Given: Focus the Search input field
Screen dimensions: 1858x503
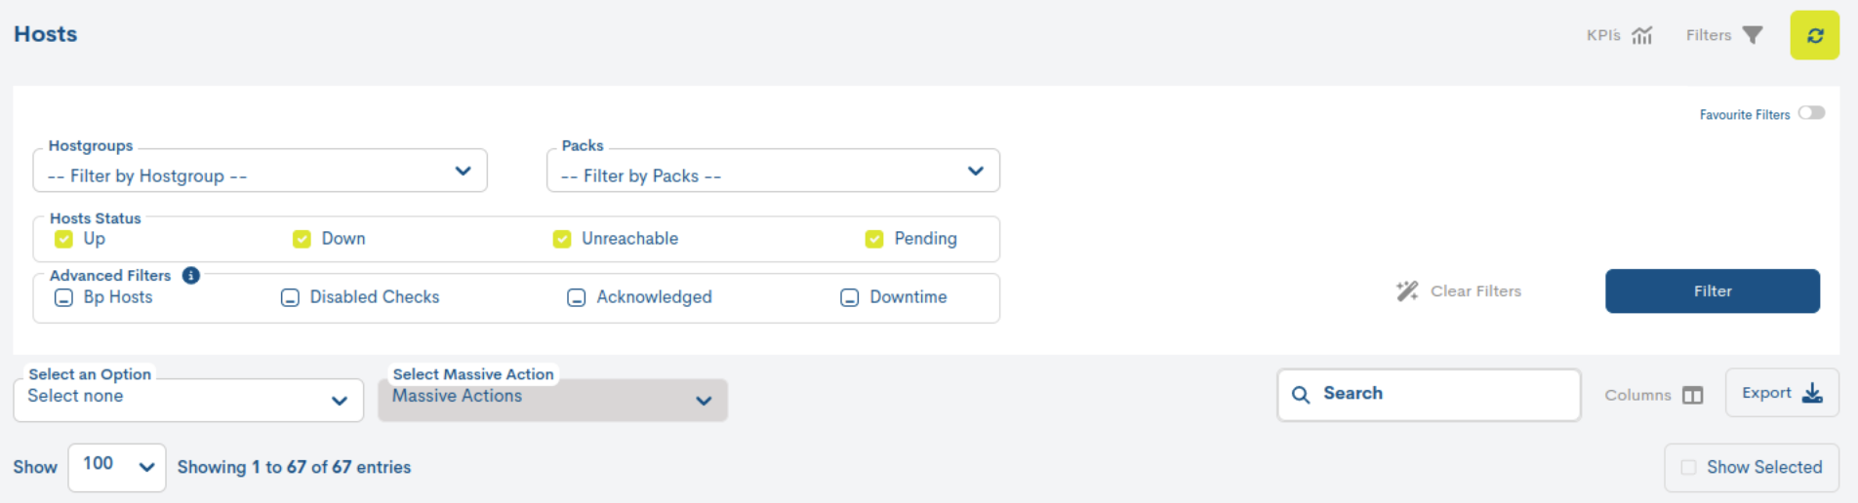Looking at the screenshot, I should click(1429, 394).
